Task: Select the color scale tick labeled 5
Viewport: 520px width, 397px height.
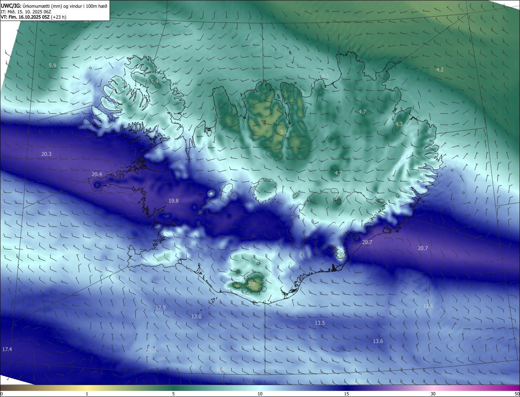Action: [173, 394]
